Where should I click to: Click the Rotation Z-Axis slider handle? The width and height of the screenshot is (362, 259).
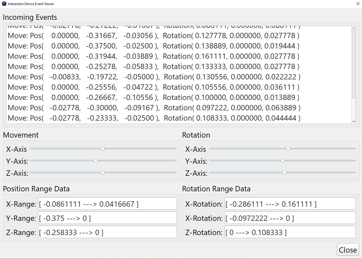pyautogui.click(x=284, y=173)
